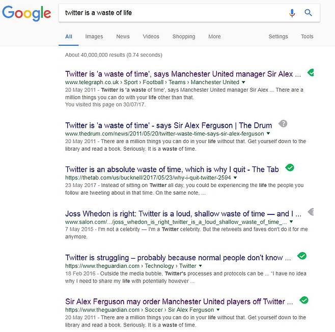335x332 pixels.
Task: Open the More search menu
Action: (x=214, y=37)
